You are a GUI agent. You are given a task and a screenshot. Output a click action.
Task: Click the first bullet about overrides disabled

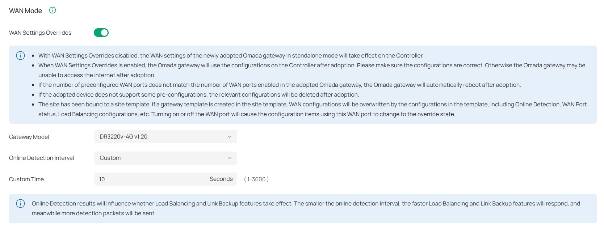pos(231,55)
